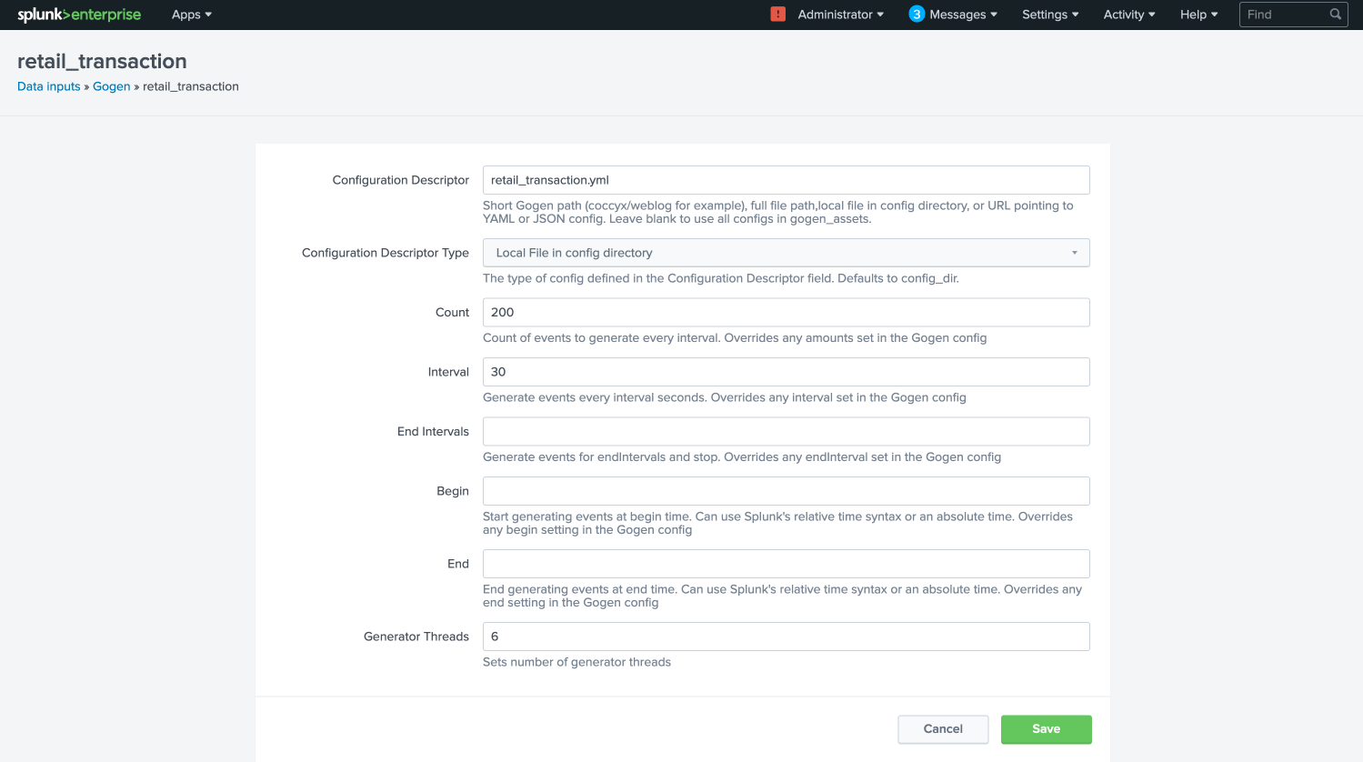Screen dimensions: 1363x762
Task: Click the Begin time field
Action: pos(786,491)
